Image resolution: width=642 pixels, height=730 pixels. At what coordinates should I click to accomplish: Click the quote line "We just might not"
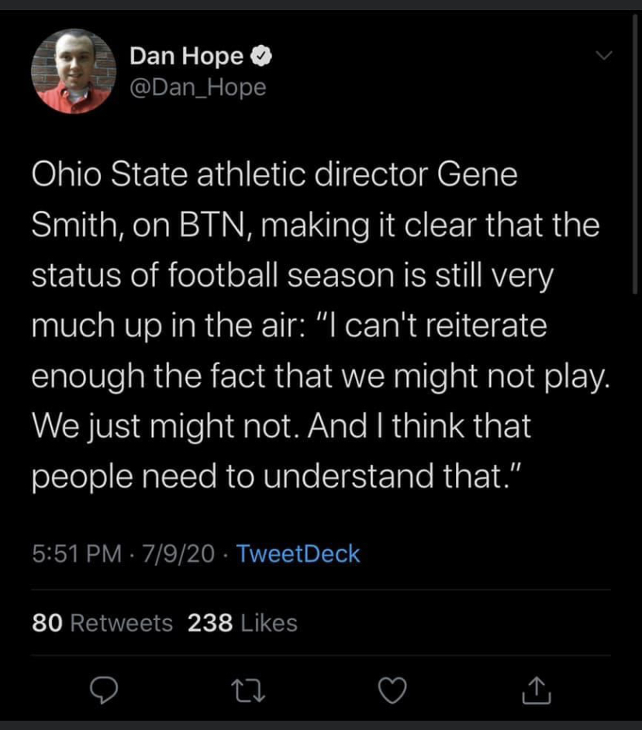tap(164, 426)
